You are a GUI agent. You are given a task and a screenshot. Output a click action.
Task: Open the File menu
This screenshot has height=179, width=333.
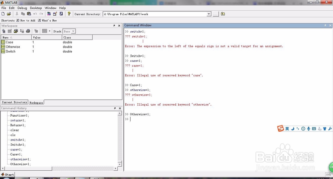(x=4, y=8)
